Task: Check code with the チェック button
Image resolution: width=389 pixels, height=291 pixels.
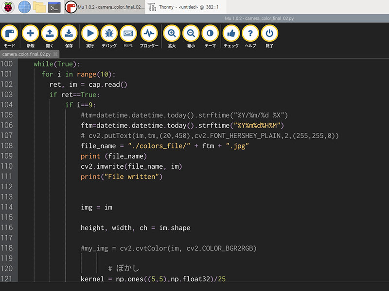Action: [231, 34]
